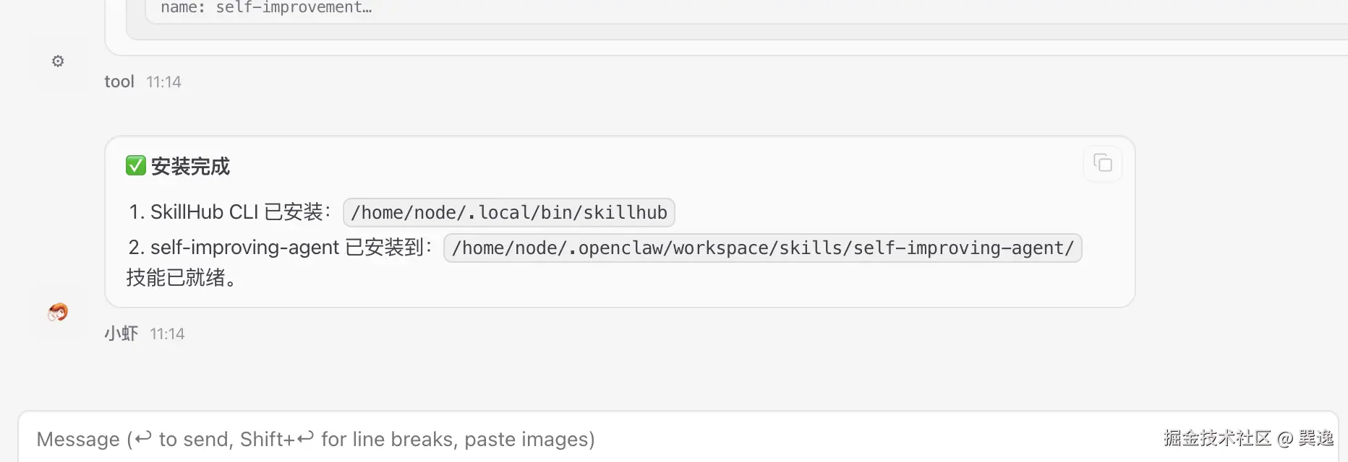1348x462 pixels.
Task: Select the /home/node/.local/bin/skillhub code path
Action: 508,213
